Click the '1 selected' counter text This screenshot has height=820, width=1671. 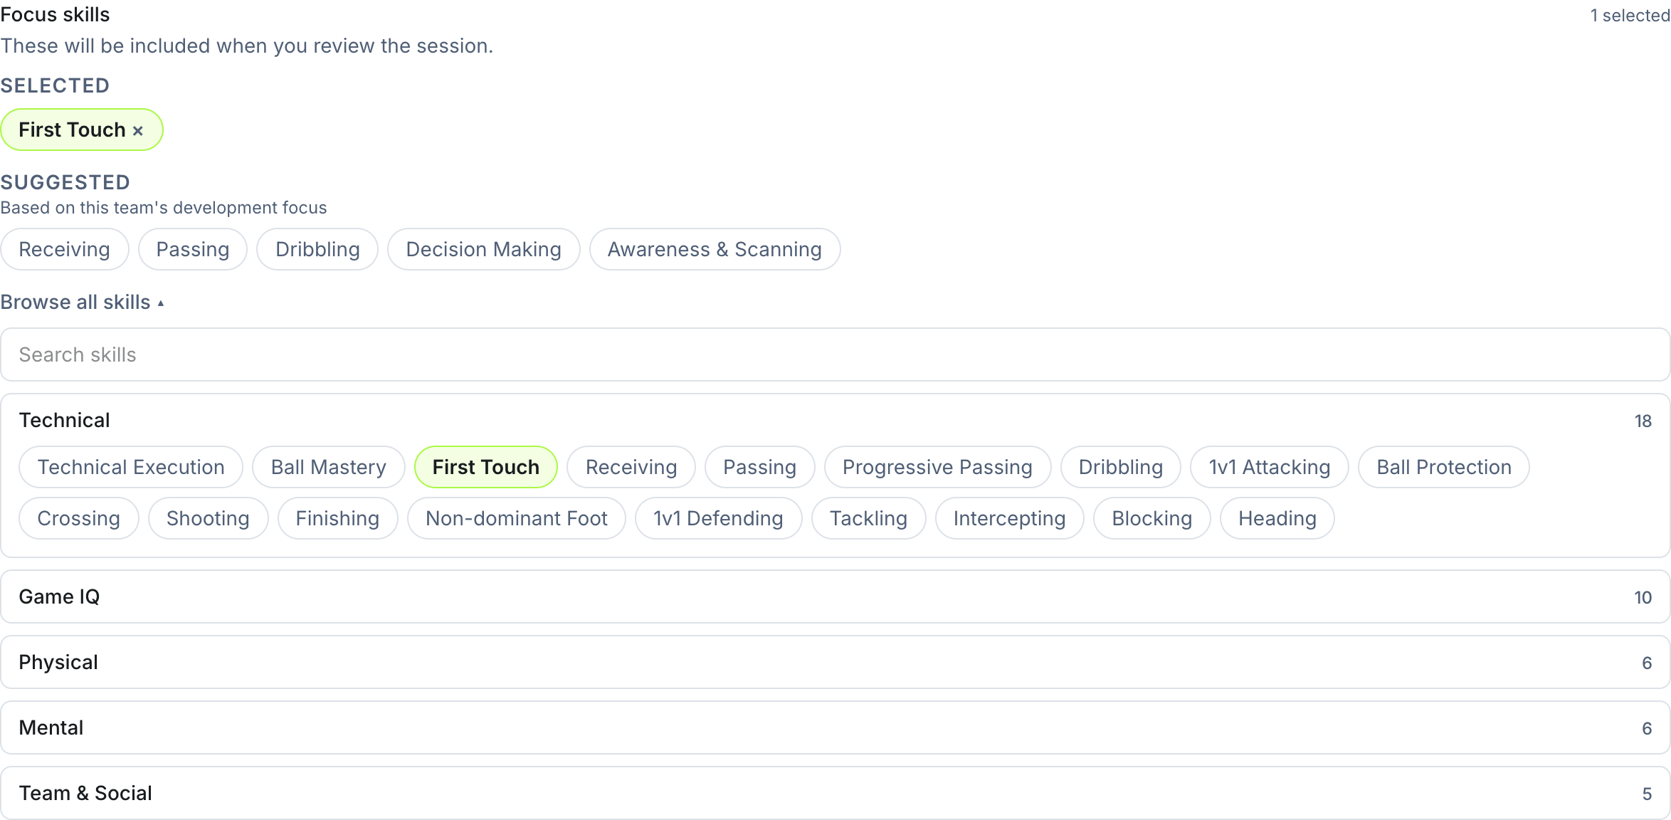[x=1630, y=16]
